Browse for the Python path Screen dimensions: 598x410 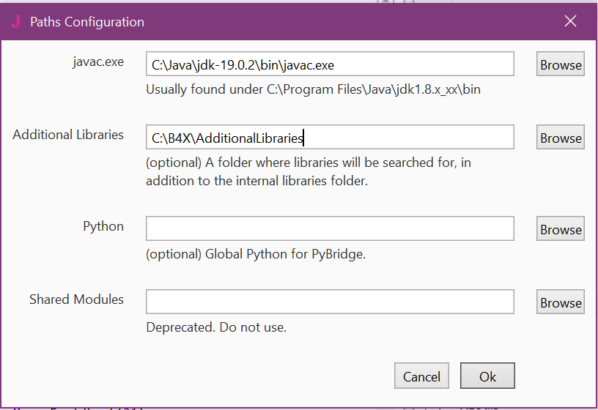click(x=561, y=229)
